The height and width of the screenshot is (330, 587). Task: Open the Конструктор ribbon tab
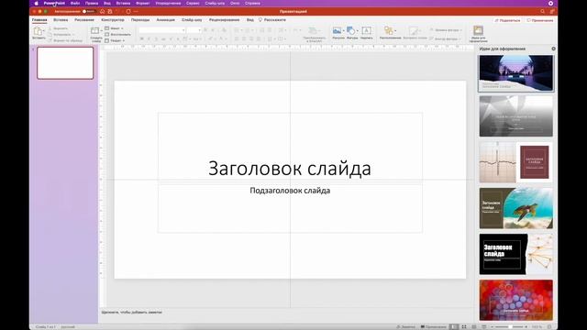pos(113,20)
